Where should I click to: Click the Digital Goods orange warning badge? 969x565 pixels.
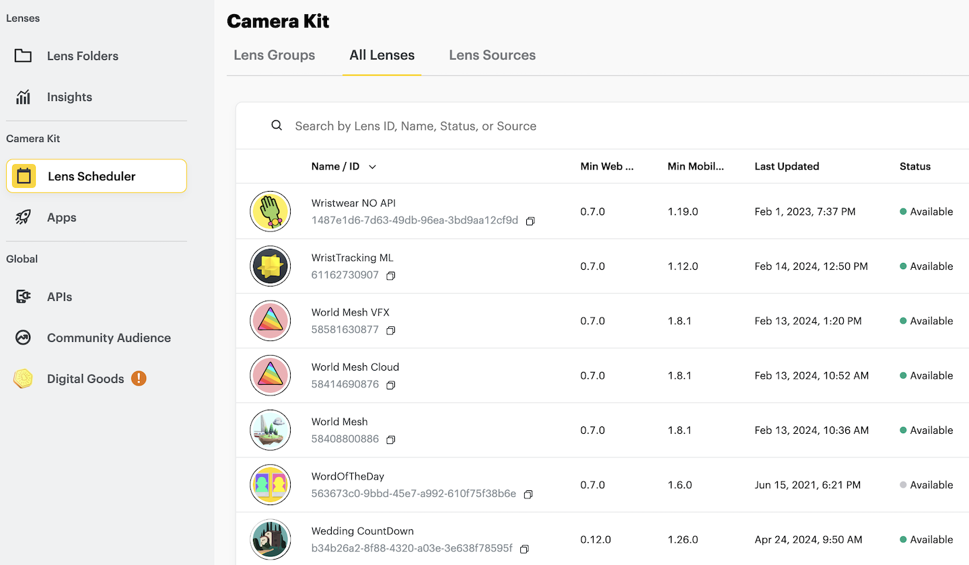point(139,379)
